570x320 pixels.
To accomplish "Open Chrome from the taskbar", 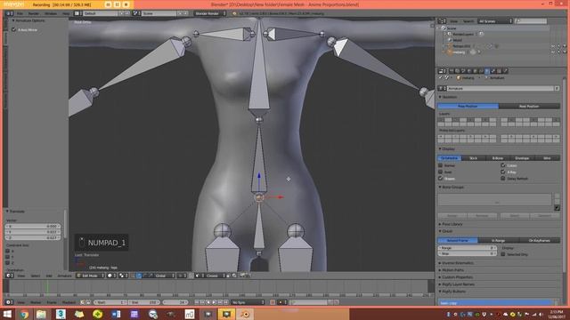I will (x=24, y=314).
